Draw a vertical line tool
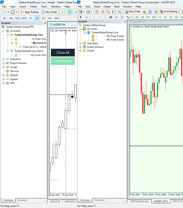Image resolution: width=183 pixels, height=208 pixels. (x=94, y=17)
